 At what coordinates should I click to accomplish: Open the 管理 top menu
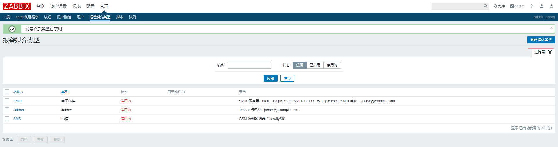pyautogui.click(x=104, y=6)
